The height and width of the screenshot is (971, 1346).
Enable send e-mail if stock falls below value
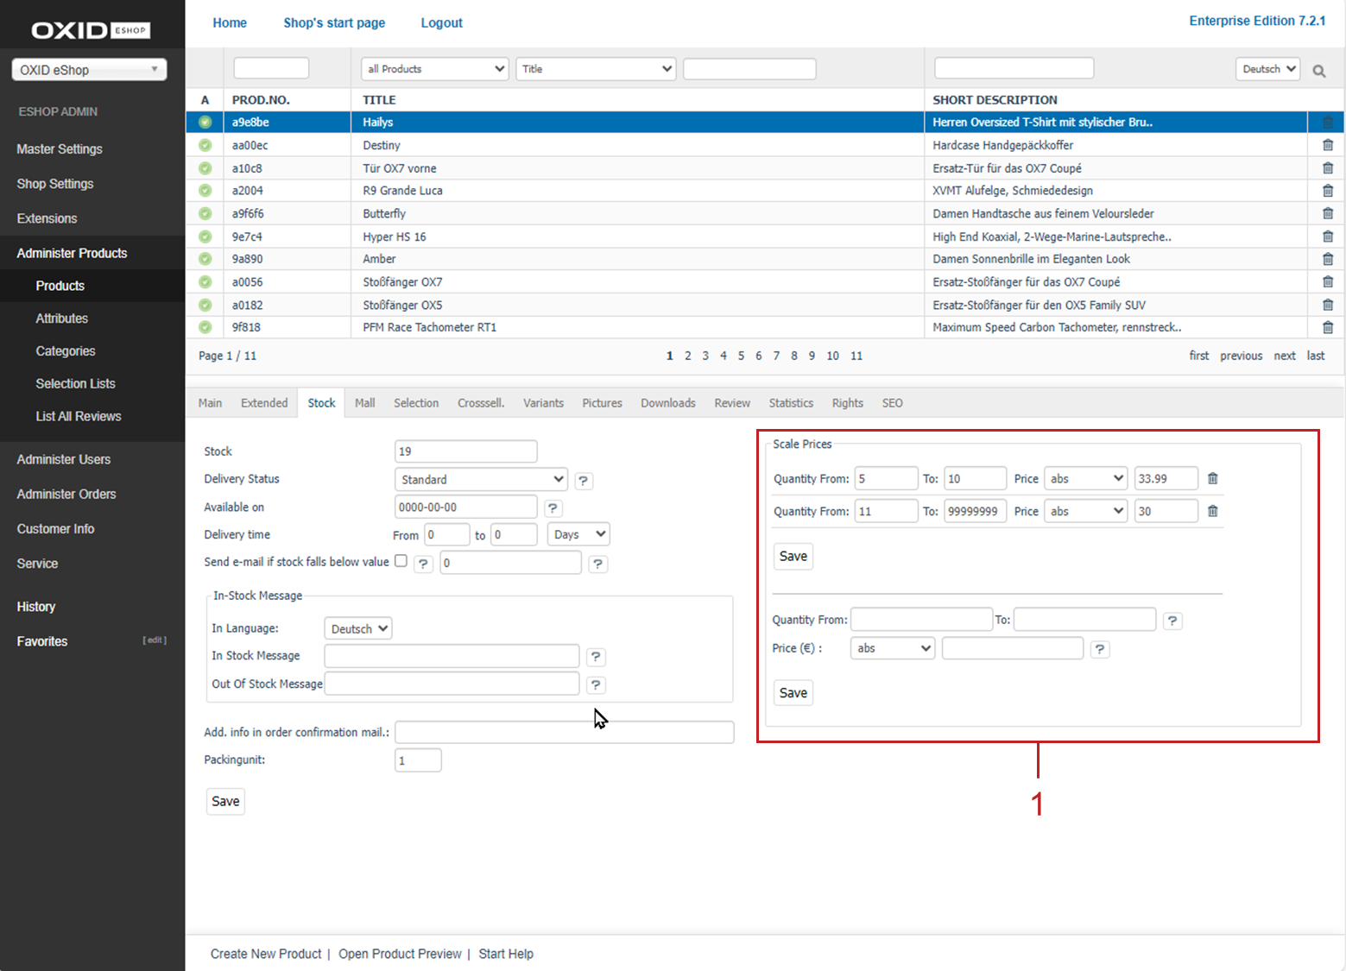point(401,561)
